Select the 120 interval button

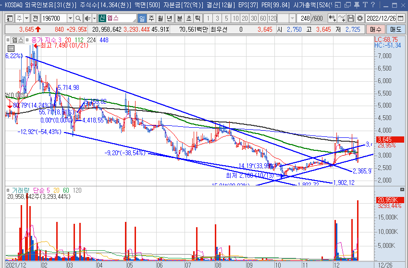coord(272,18)
